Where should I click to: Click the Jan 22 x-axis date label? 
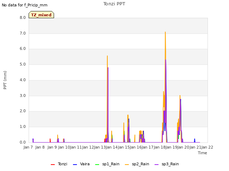207,147
